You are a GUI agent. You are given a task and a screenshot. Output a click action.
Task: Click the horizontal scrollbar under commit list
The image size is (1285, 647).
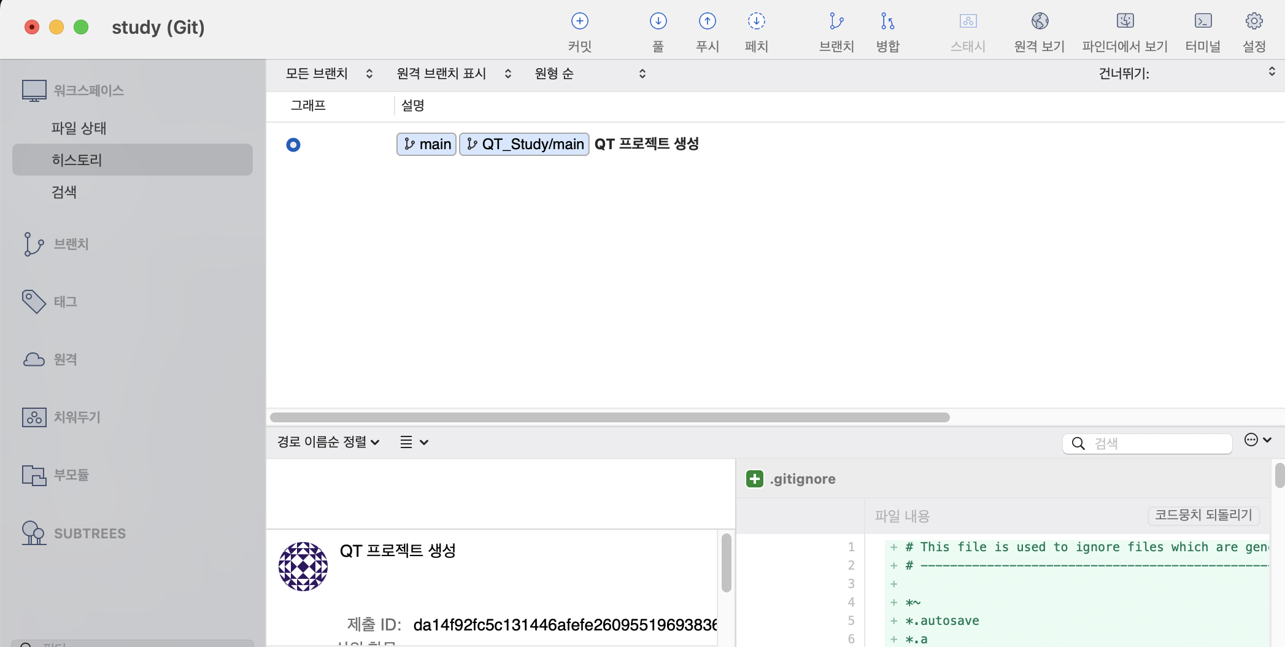click(610, 417)
